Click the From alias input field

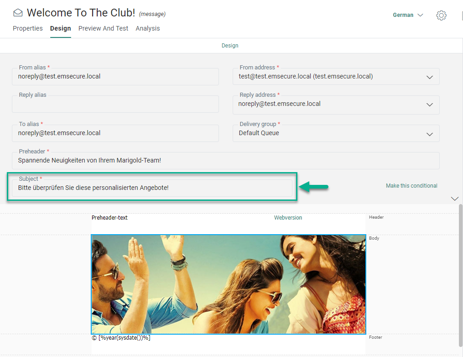115,77
